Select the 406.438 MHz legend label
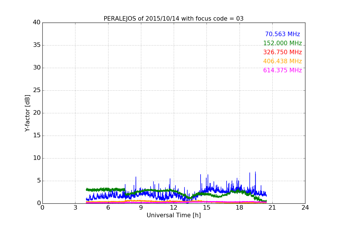Viewport: 339px width, 226px height. [282, 61]
